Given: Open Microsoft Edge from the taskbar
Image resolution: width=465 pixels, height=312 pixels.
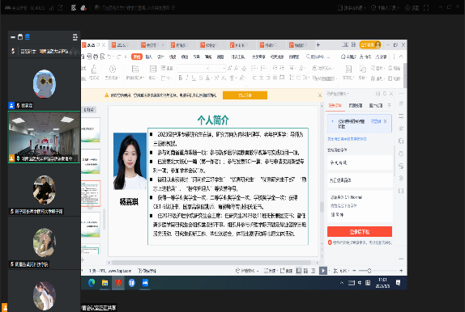Looking at the screenshot, I should pyautogui.click(x=92, y=283).
